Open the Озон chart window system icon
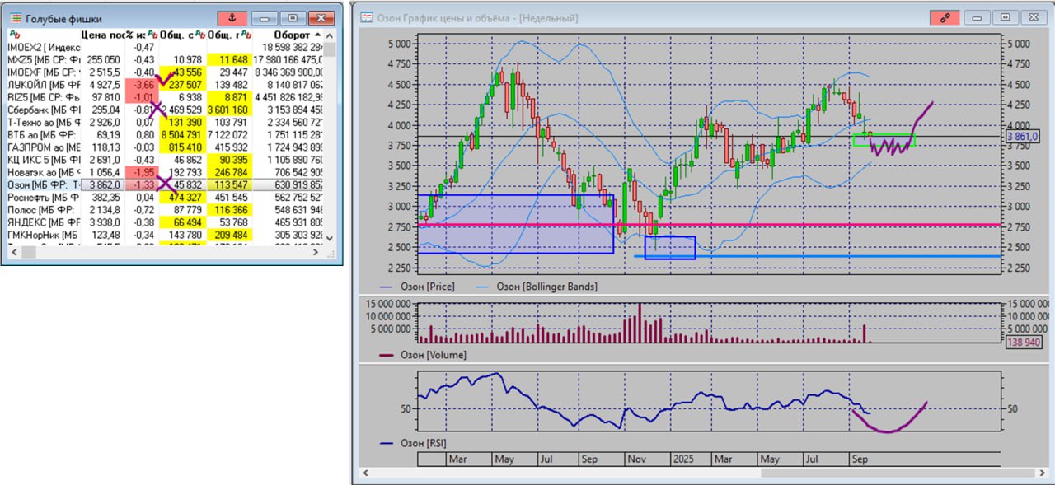 coord(367,18)
